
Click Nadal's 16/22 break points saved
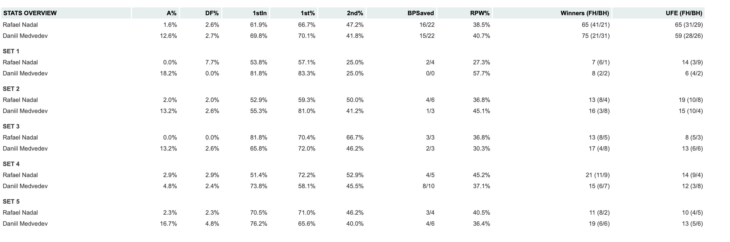tap(427, 25)
